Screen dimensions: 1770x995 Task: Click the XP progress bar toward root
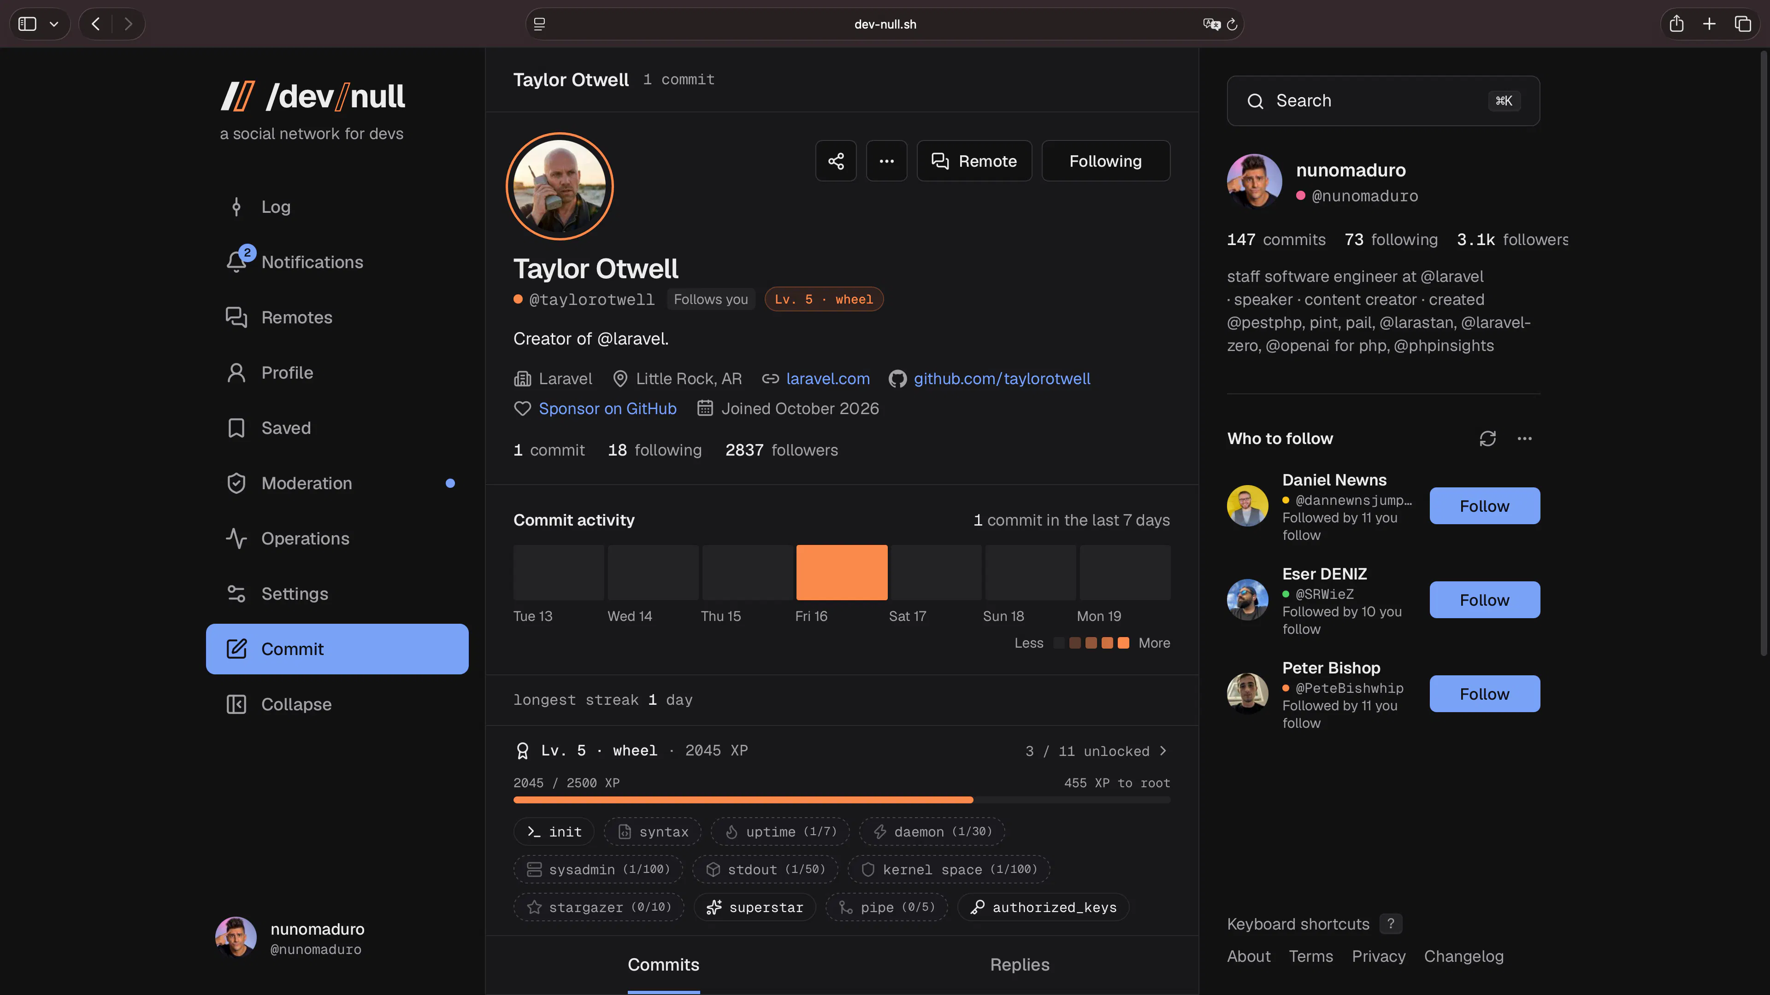point(841,800)
